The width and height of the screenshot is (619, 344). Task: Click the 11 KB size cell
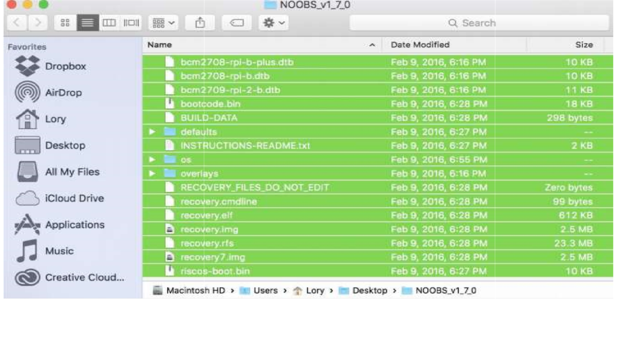click(x=580, y=90)
